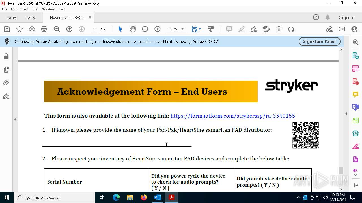Viewport: 362px width, 203px height.
Task: Open the purple document tool in right pane
Action: [355, 159]
